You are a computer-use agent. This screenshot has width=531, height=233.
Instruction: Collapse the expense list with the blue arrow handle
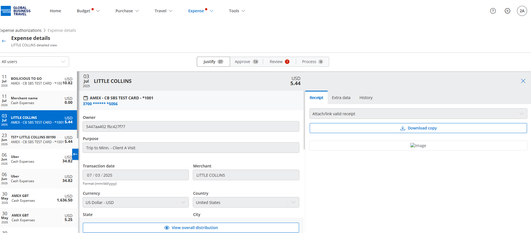[75, 154]
